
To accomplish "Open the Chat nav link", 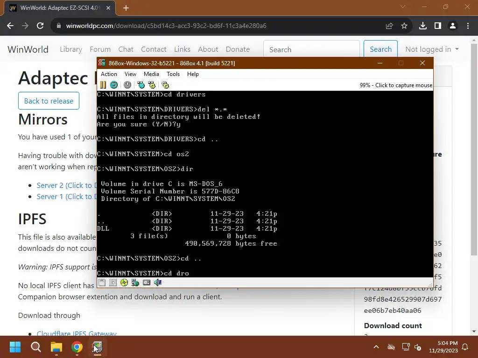I will coord(126,49).
